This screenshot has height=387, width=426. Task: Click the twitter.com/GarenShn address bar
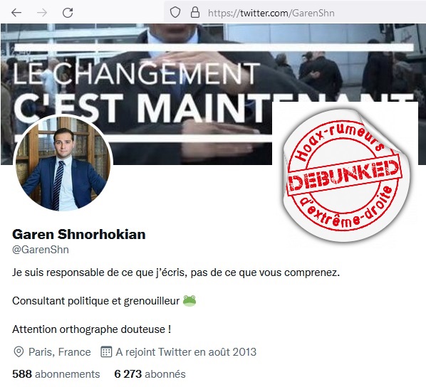pos(271,13)
